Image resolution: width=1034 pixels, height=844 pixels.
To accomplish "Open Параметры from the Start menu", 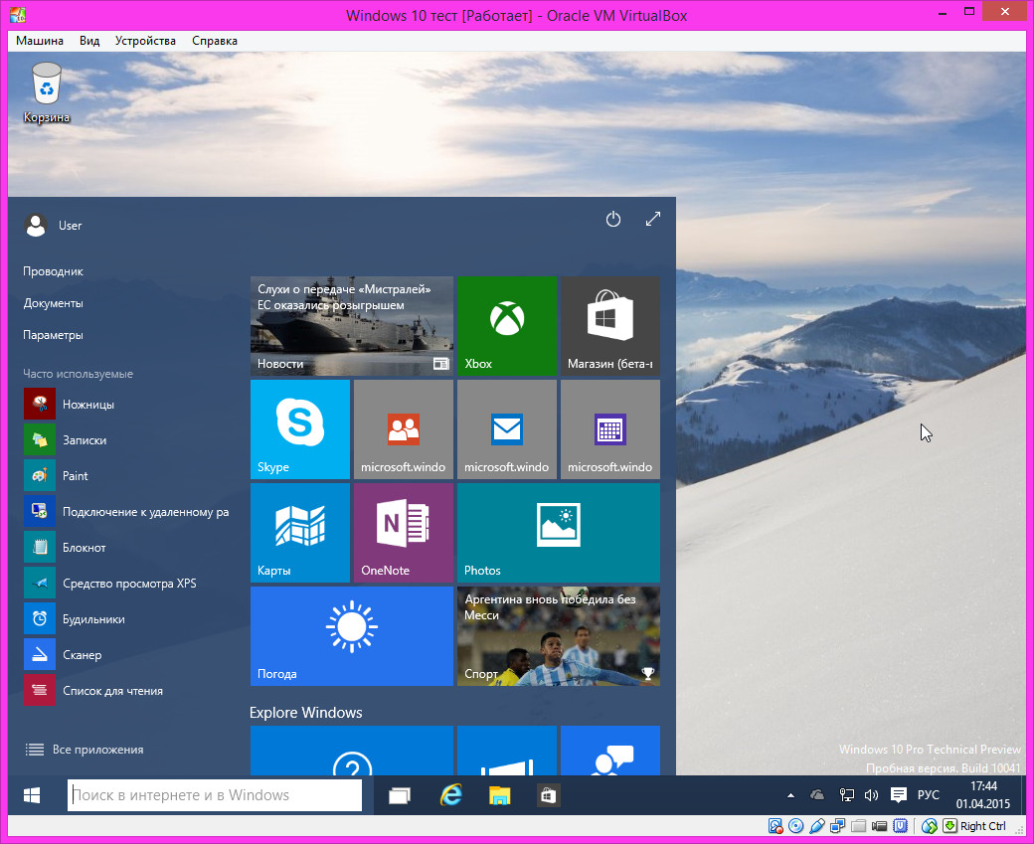I will (54, 335).
